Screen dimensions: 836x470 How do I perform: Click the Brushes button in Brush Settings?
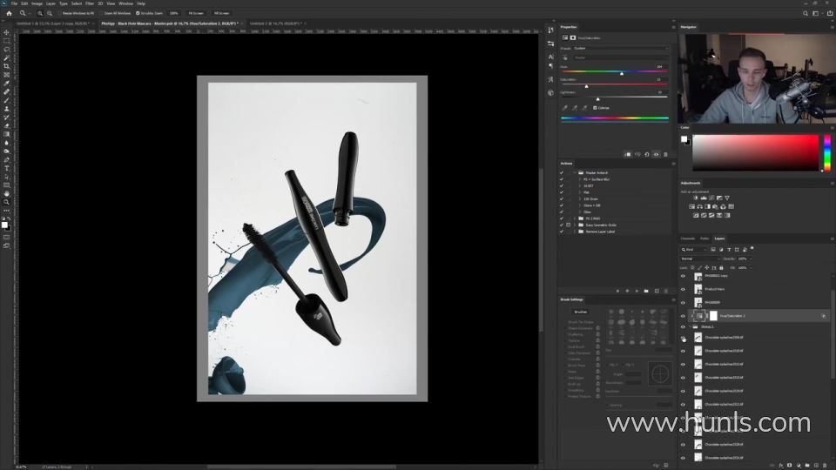(x=580, y=311)
